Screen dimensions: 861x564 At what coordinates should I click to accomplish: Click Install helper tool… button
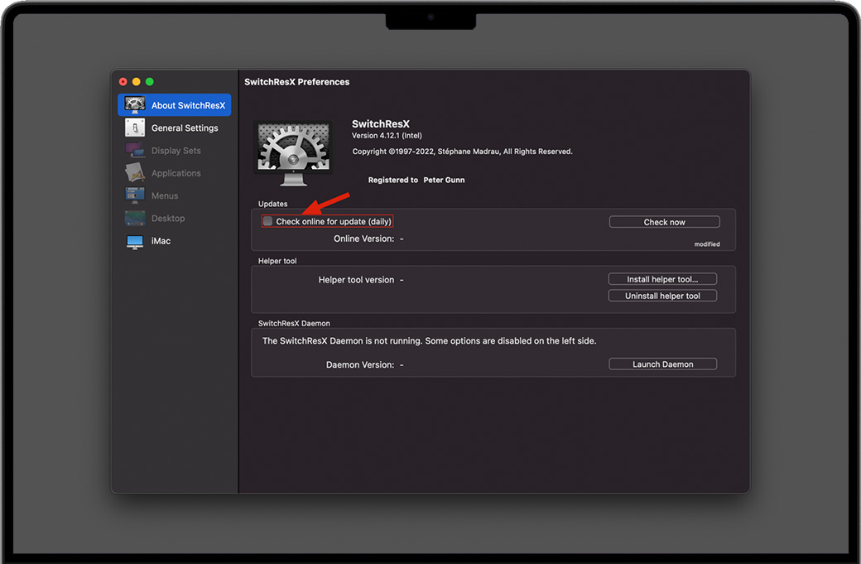(x=662, y=279)
